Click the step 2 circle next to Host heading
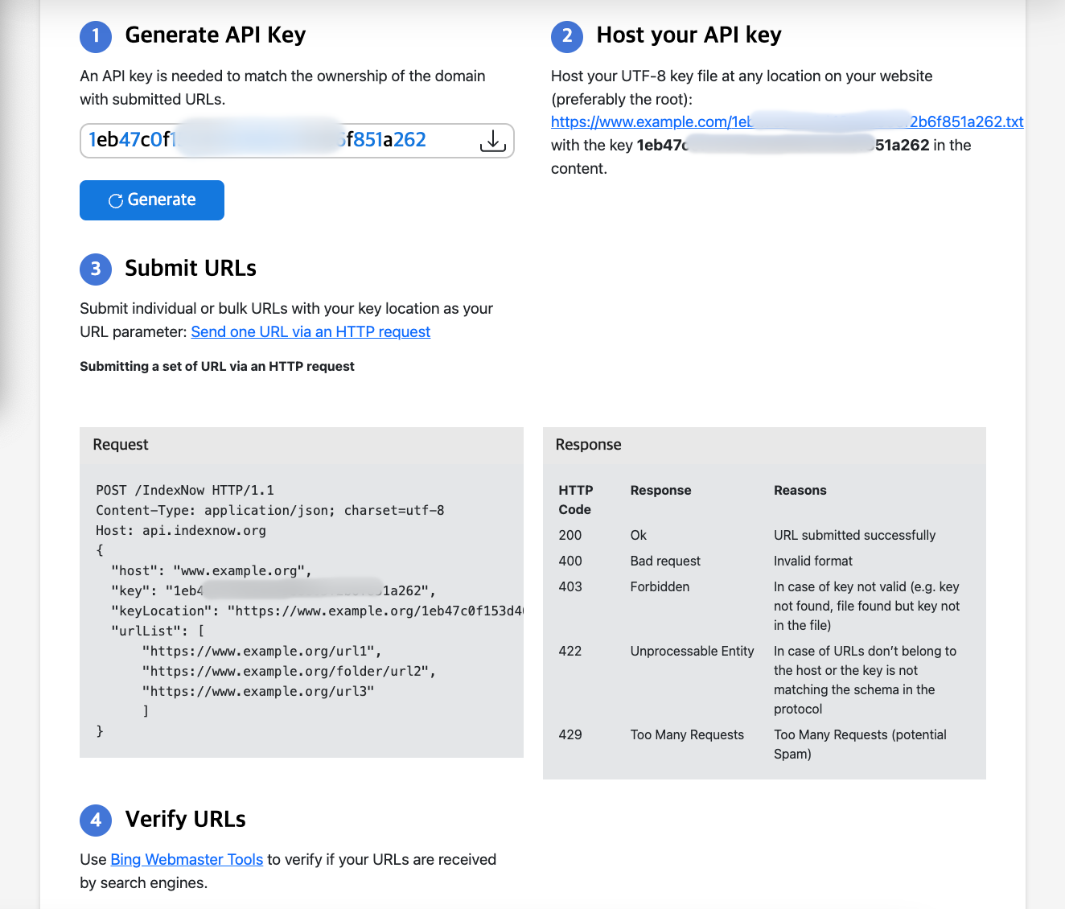Viewport: 1065px width, 909px height. pos(567,36)
